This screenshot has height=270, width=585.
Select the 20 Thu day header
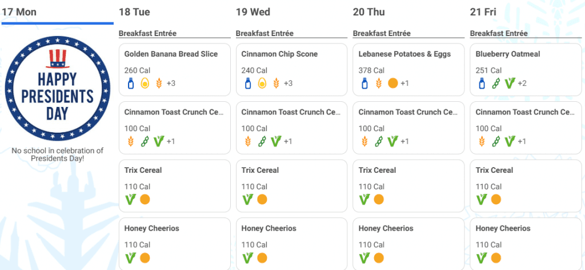[x=368, y=12]
